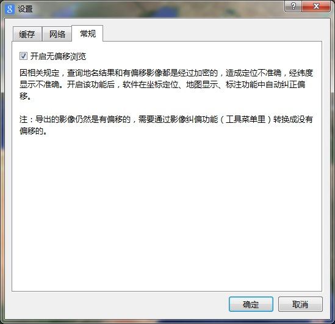This screenshot has height=324, width=335.
Task: Click the note line starting with 注：导出的影像
Action: tap(166, 119)
